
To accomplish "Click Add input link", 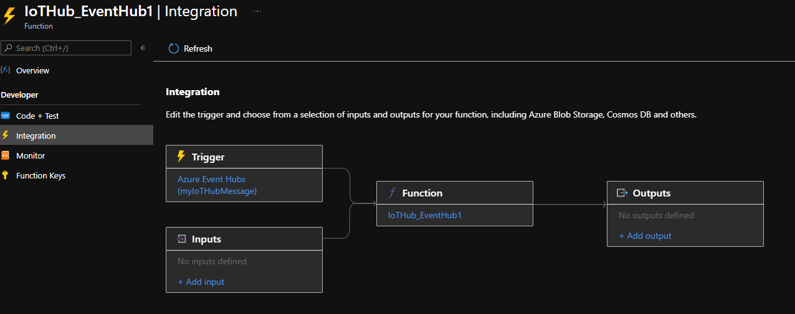I will pos(201,282).
